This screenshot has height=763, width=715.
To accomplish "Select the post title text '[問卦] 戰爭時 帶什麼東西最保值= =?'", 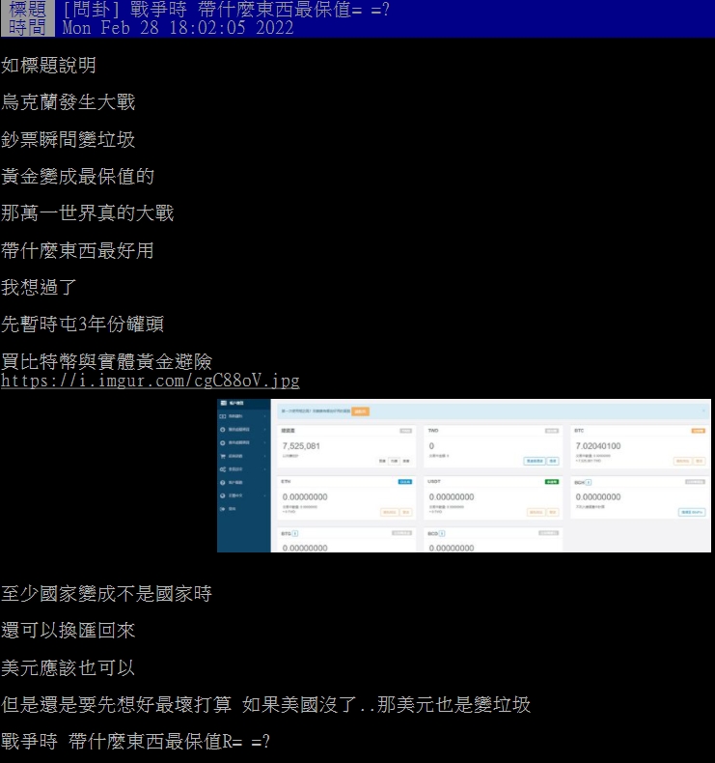I will tap(227, 10).
